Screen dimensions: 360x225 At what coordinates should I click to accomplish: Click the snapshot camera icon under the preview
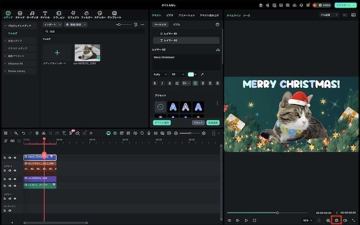click(x=336, y=220)
